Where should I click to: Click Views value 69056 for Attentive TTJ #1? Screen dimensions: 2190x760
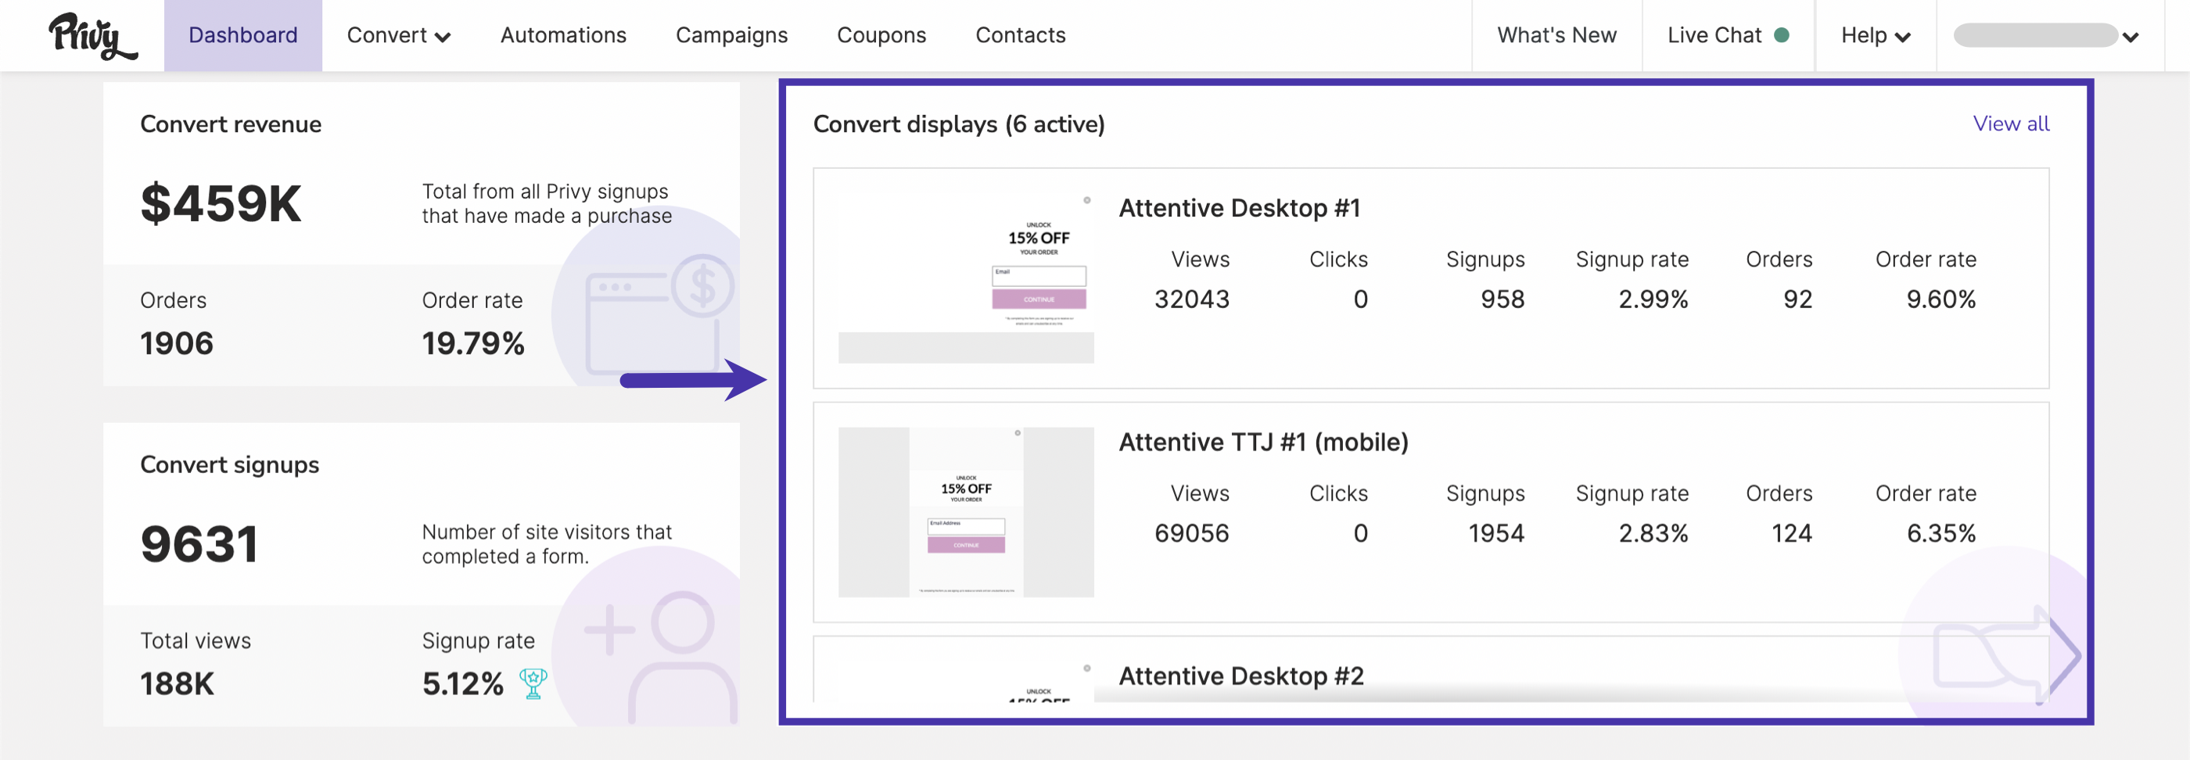pyautogui.click(x=1192, y=533)
